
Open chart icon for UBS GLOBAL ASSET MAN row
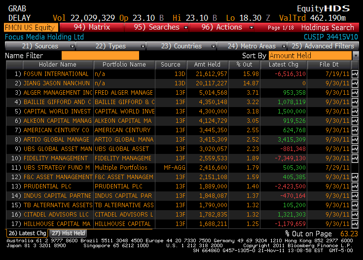(x=355, y=149)
